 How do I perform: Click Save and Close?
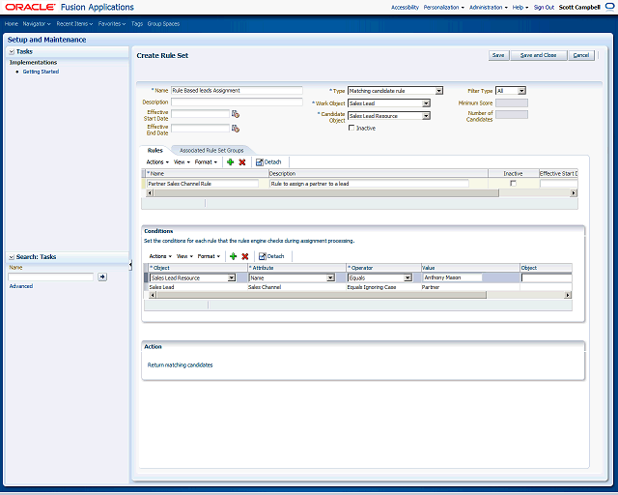click(x=539, y=55)
